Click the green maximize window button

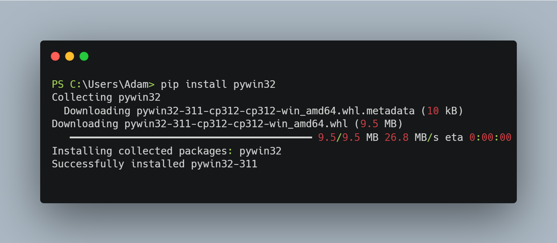(x=84, y=56)
